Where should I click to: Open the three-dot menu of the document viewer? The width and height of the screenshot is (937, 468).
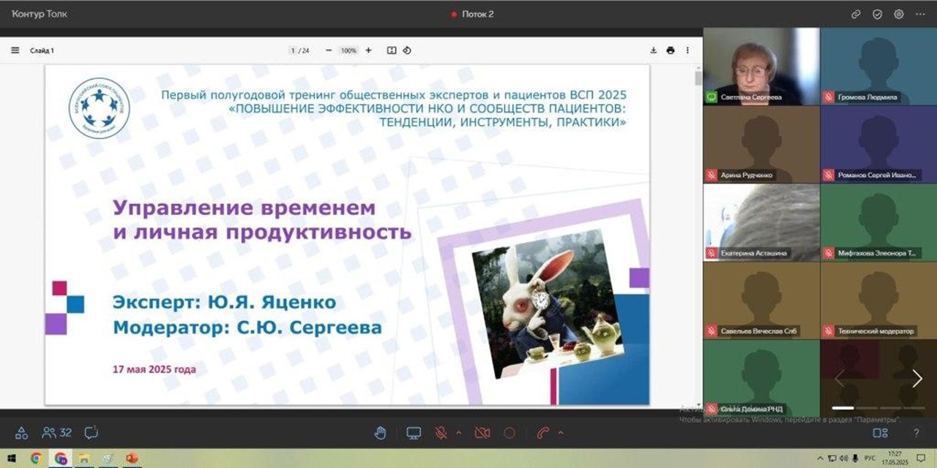(x=686, y=50)
